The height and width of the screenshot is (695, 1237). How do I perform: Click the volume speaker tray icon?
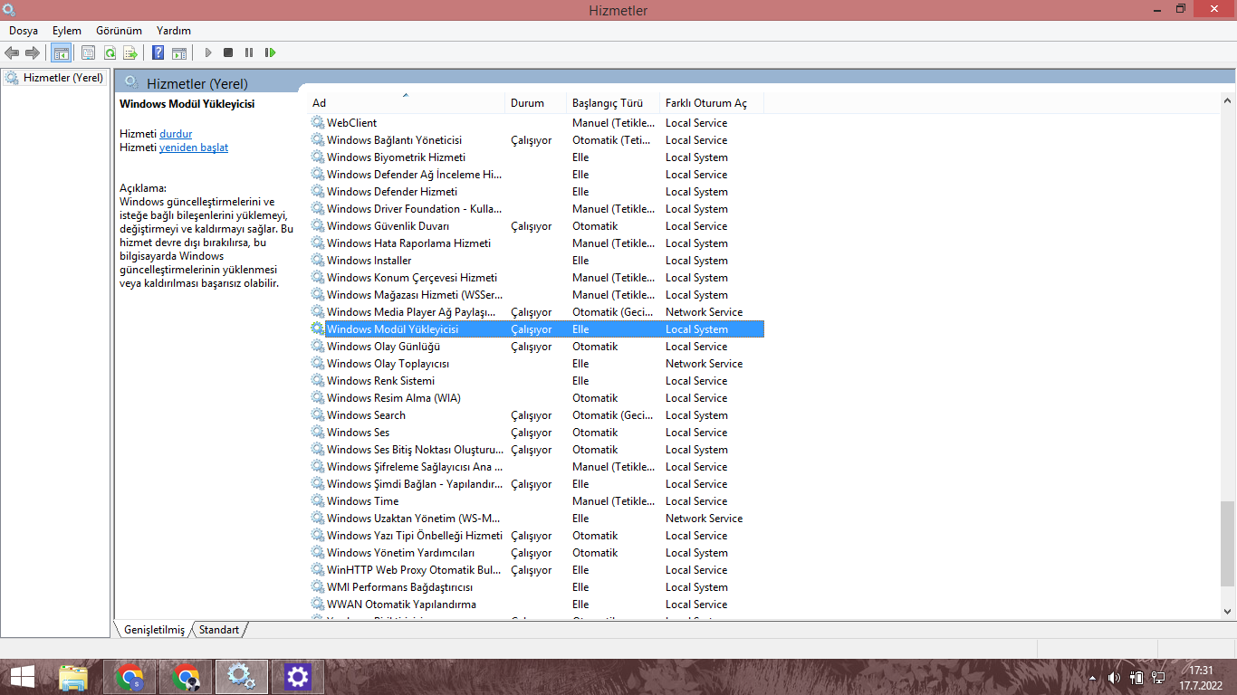tap(1113, 677)
